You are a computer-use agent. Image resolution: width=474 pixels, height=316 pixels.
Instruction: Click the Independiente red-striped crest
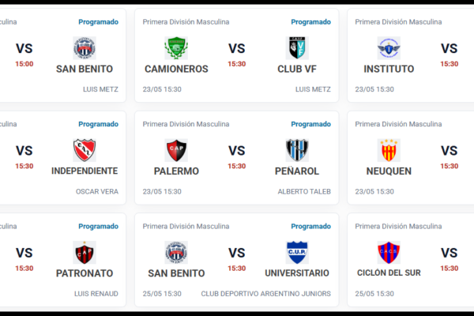click(x=85, y=150)
